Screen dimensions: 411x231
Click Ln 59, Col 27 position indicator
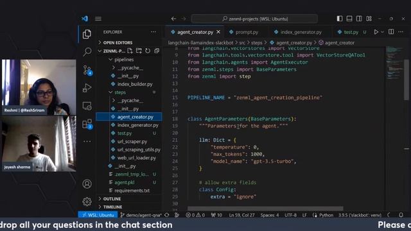(x=241, y=215)
